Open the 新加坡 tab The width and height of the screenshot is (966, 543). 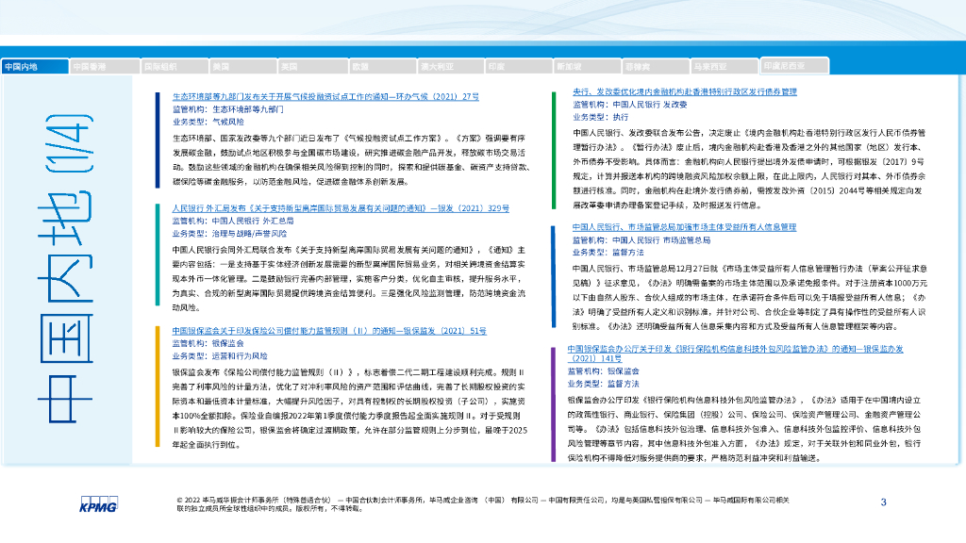tap(587, 67)
